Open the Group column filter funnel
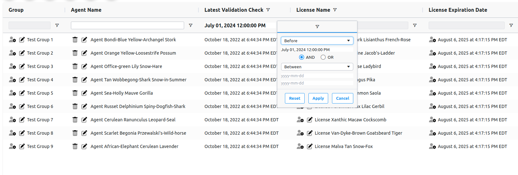Viewport: 518px width, 175px height. [x=57, y=25]
